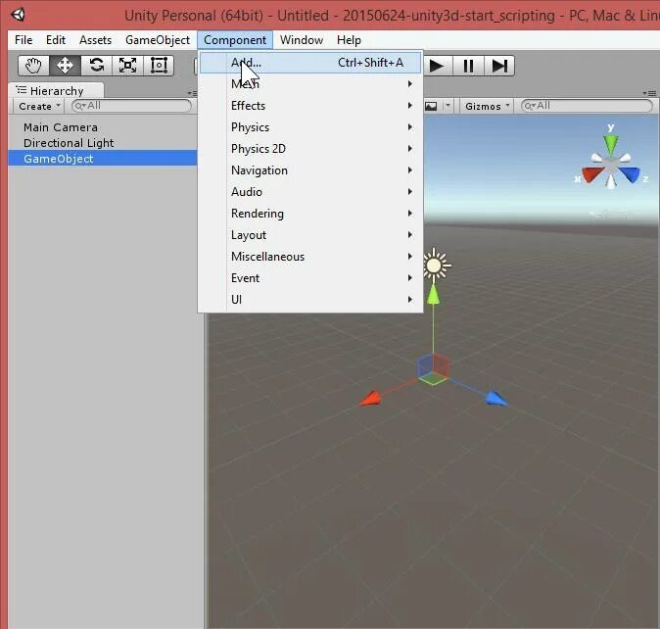
Task: Pause the game playback
Action: (468, 66)
